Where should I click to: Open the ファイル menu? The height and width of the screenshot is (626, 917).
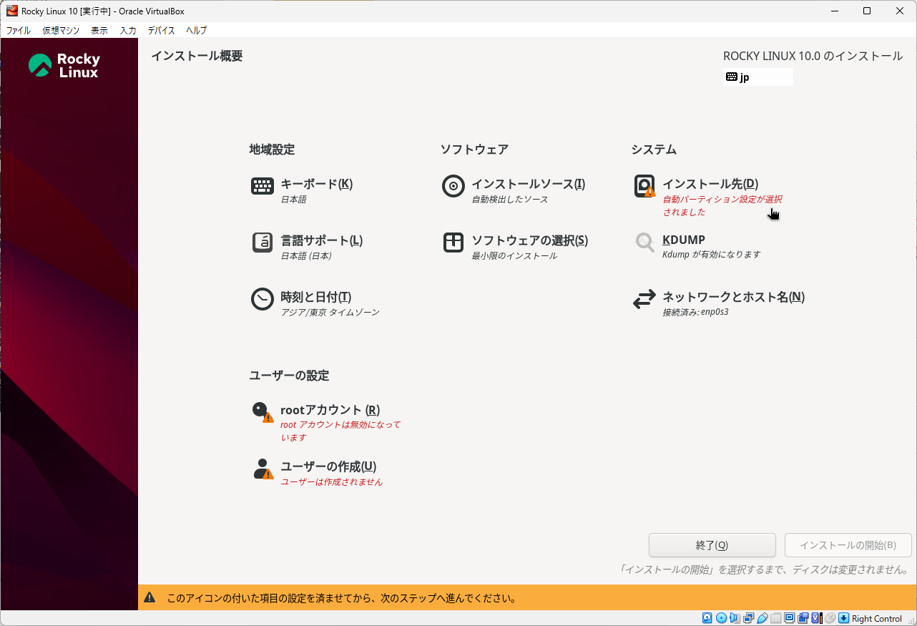(x=19, y=31)
